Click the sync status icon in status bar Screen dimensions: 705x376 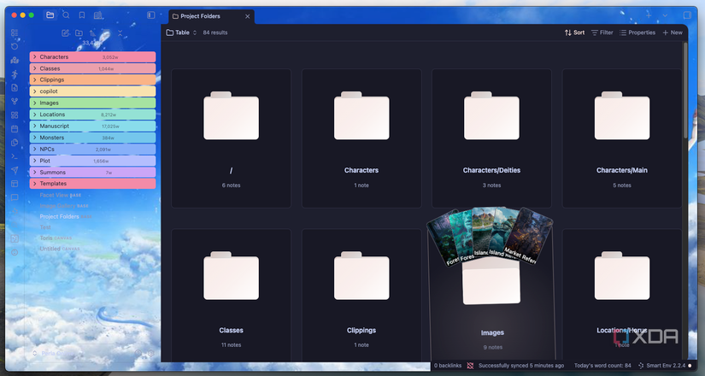(470, 366)
